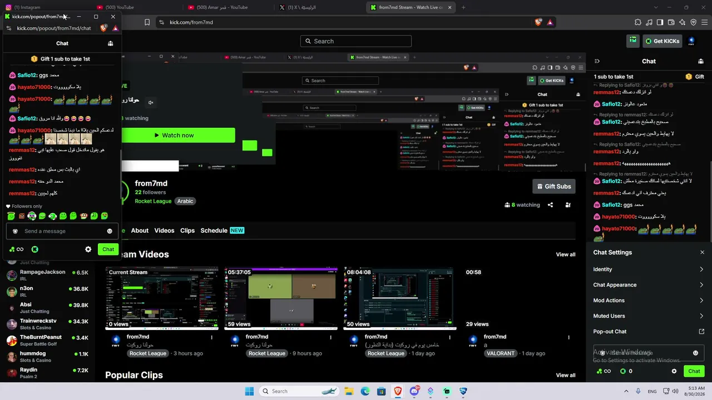Click the Watch now button
The image size is (712, 400).
178,135
